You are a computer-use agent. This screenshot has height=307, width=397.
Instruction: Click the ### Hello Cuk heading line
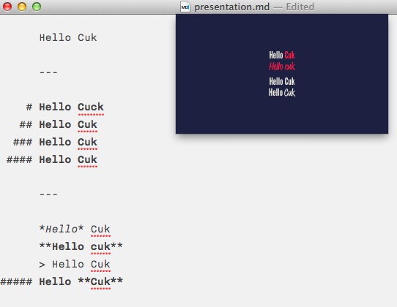coord(55,142)
